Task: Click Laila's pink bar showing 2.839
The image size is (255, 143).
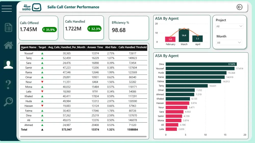Action: click(x=171, y=129)
